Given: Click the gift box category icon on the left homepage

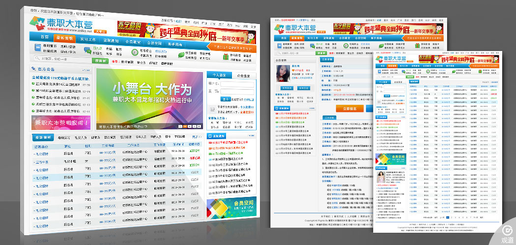Looking at the screenshot, I should point(226,56).
